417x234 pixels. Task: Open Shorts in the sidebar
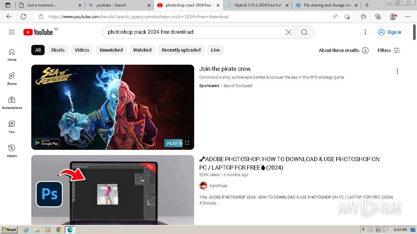(x=12, y=79)
